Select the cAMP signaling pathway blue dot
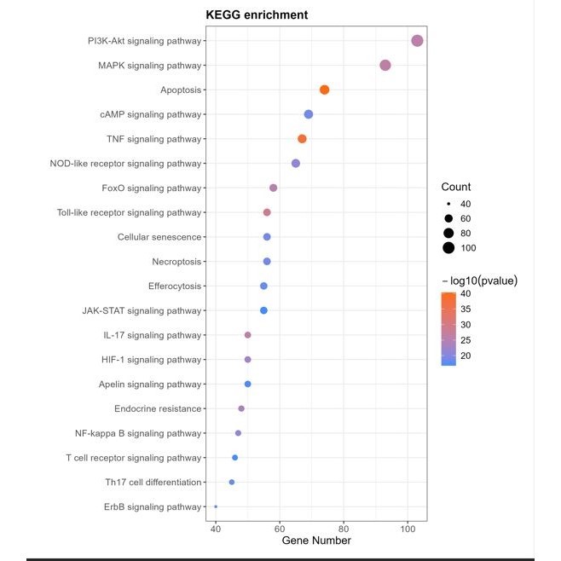The image size is (561, 561). (x=309, y=114)
